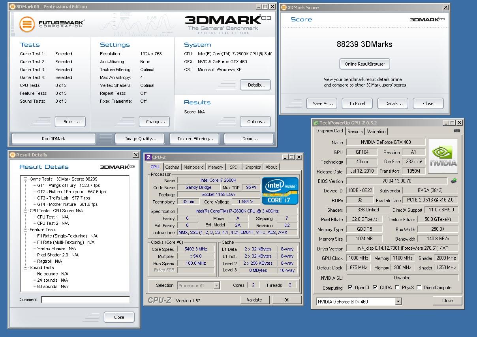This screenshot has width=477, height=337.
Task: Click the Save As button in 3DMark Score
Action: (322, 104)
